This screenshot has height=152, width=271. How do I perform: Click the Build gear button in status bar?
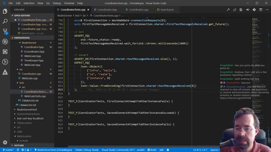pos(152,150)
